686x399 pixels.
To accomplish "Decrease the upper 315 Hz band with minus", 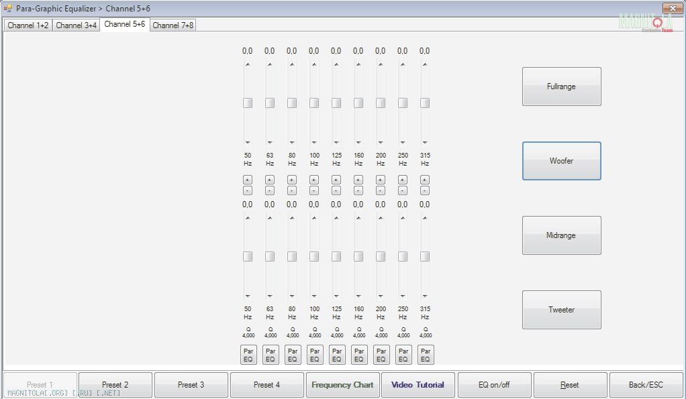I will [424, 190].
